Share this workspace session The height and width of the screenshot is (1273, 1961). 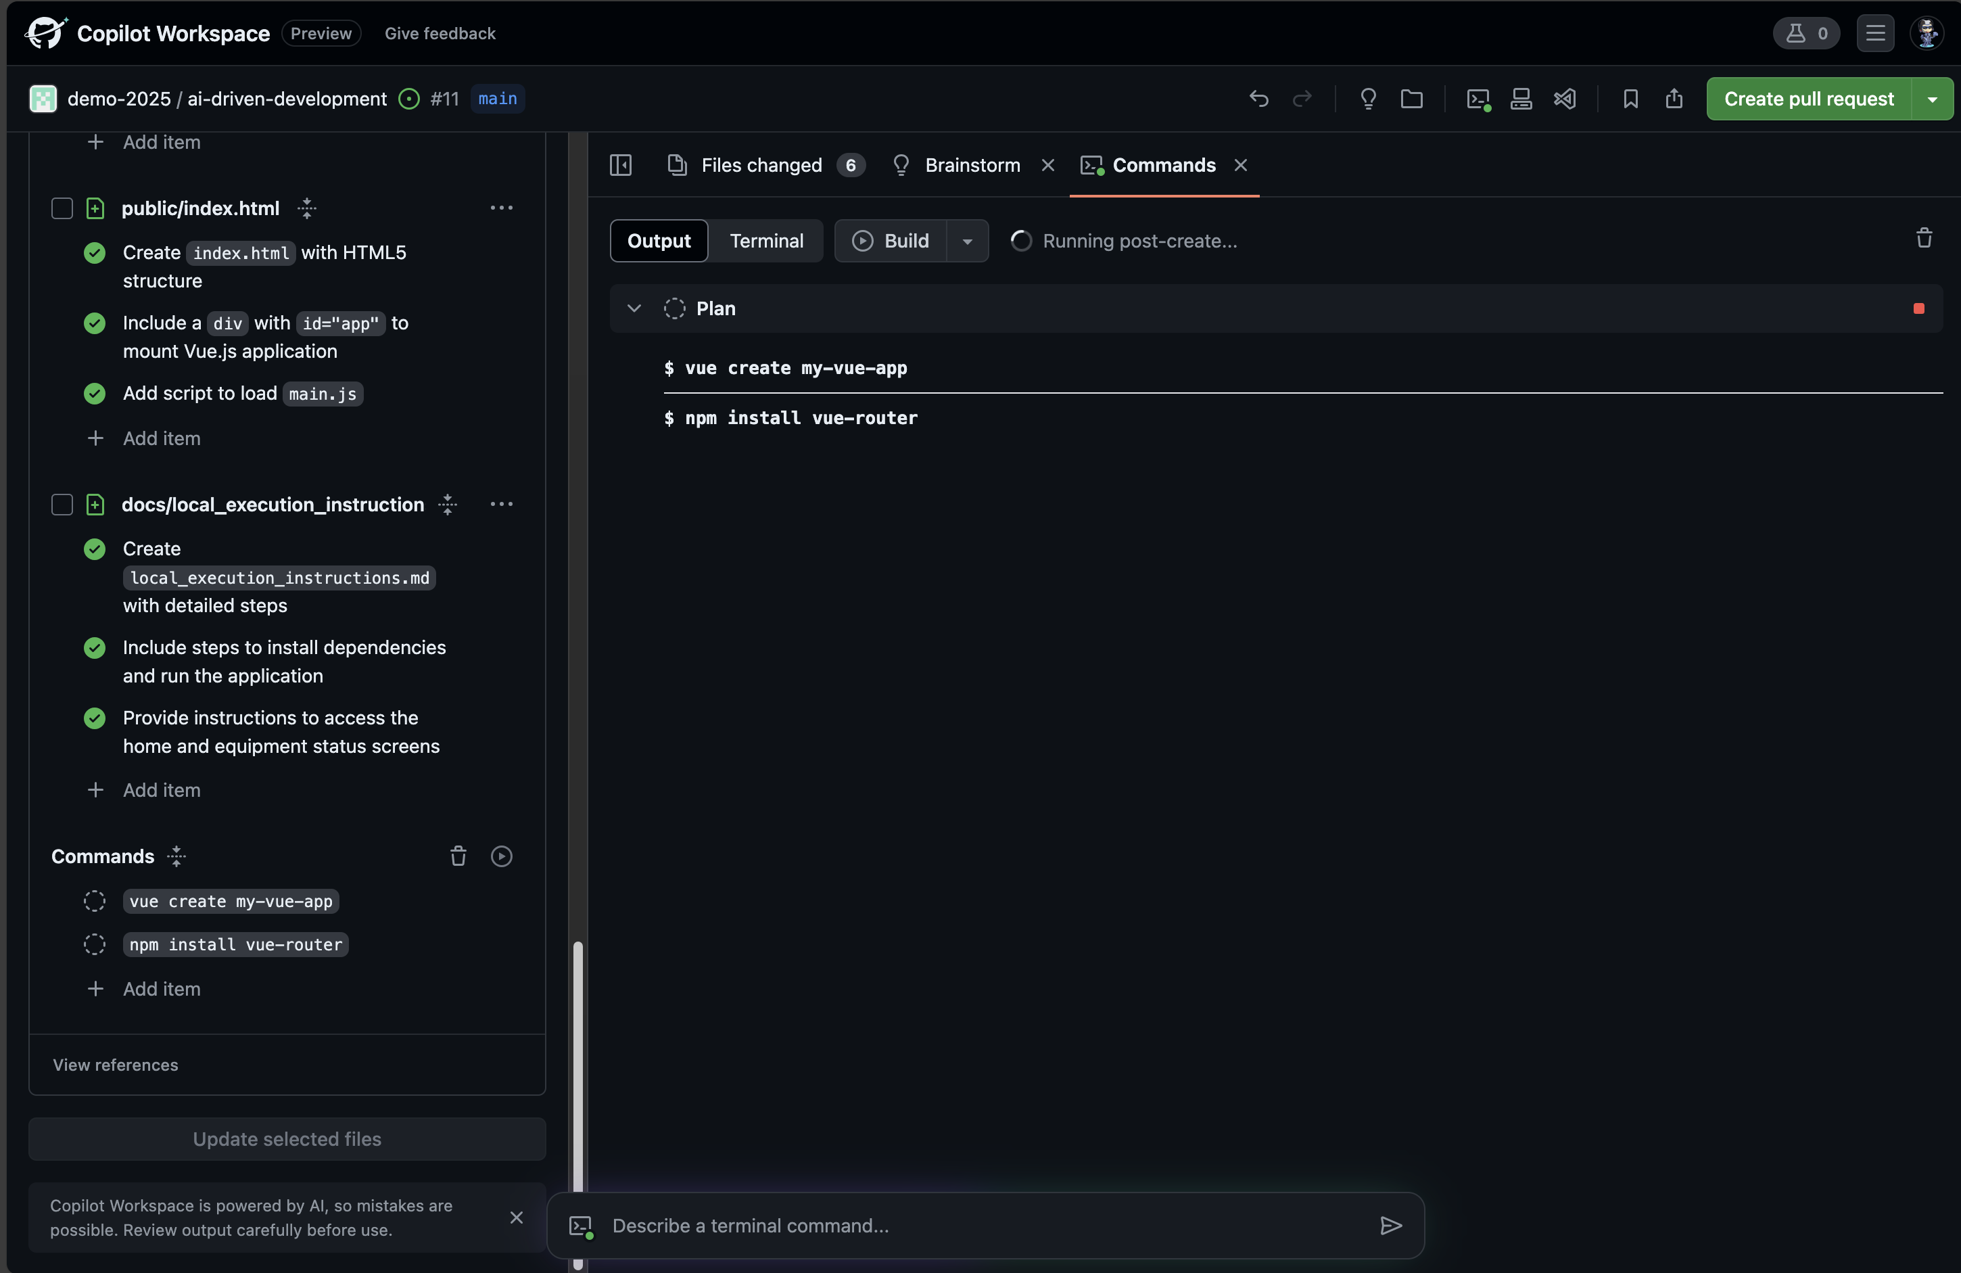click(1674, 99)
